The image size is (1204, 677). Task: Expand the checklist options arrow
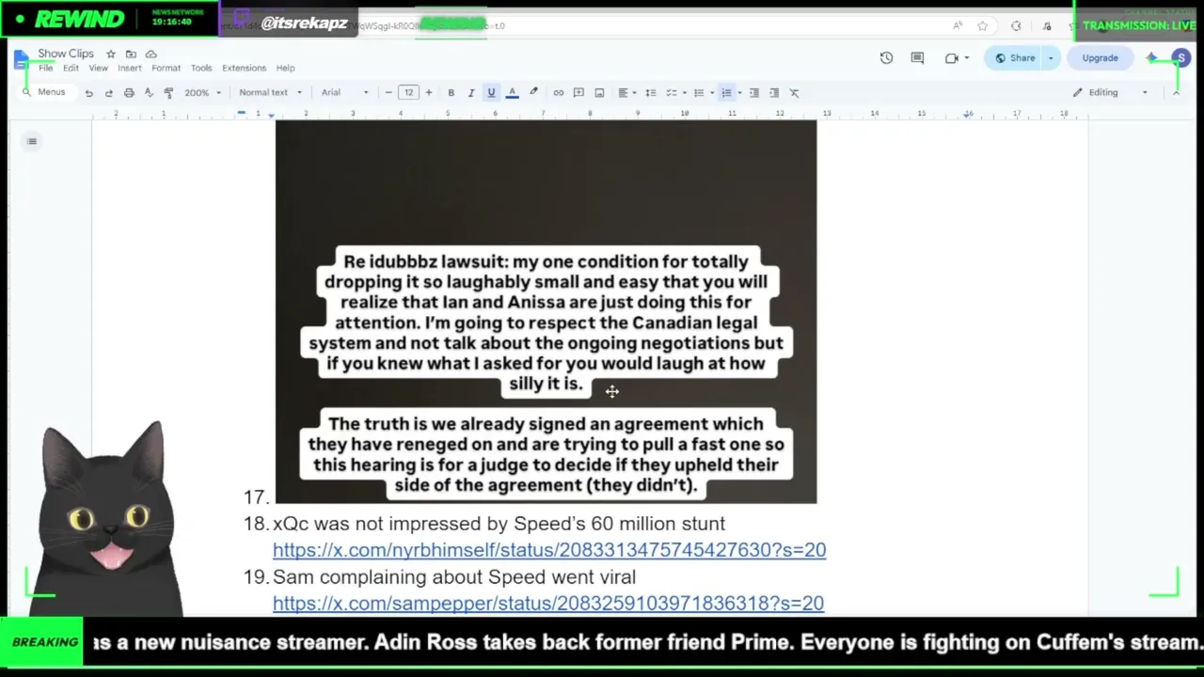pyautogui.click(x=683, y=92)
